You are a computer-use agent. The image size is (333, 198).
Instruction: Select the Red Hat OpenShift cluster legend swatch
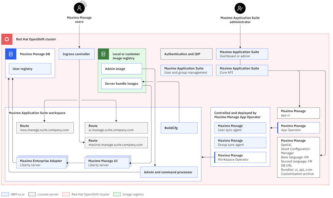(66, 194)
